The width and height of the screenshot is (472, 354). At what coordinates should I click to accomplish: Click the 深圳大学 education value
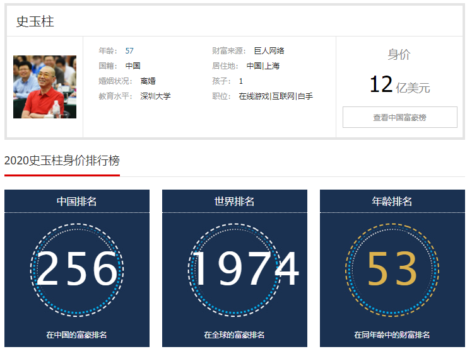(155, 96)
